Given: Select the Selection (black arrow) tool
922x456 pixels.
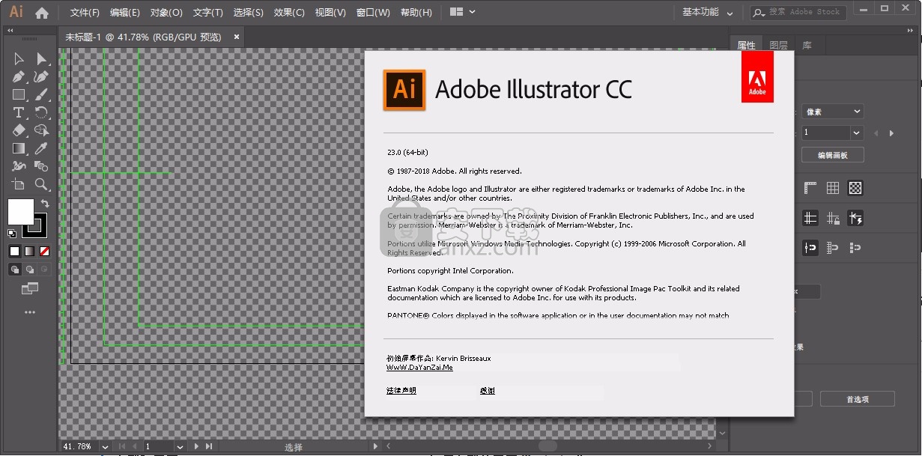Looking at the screenshot, I should [19, 58].
